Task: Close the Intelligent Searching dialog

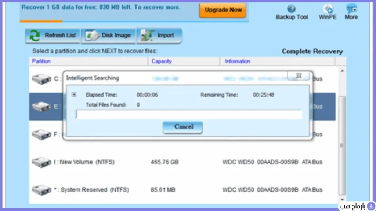Action: pyautogui.click(x=299, y=76)
